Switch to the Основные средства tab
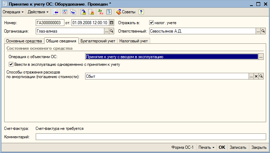Viewport: 270px width, 153px height. click(24, 41)
